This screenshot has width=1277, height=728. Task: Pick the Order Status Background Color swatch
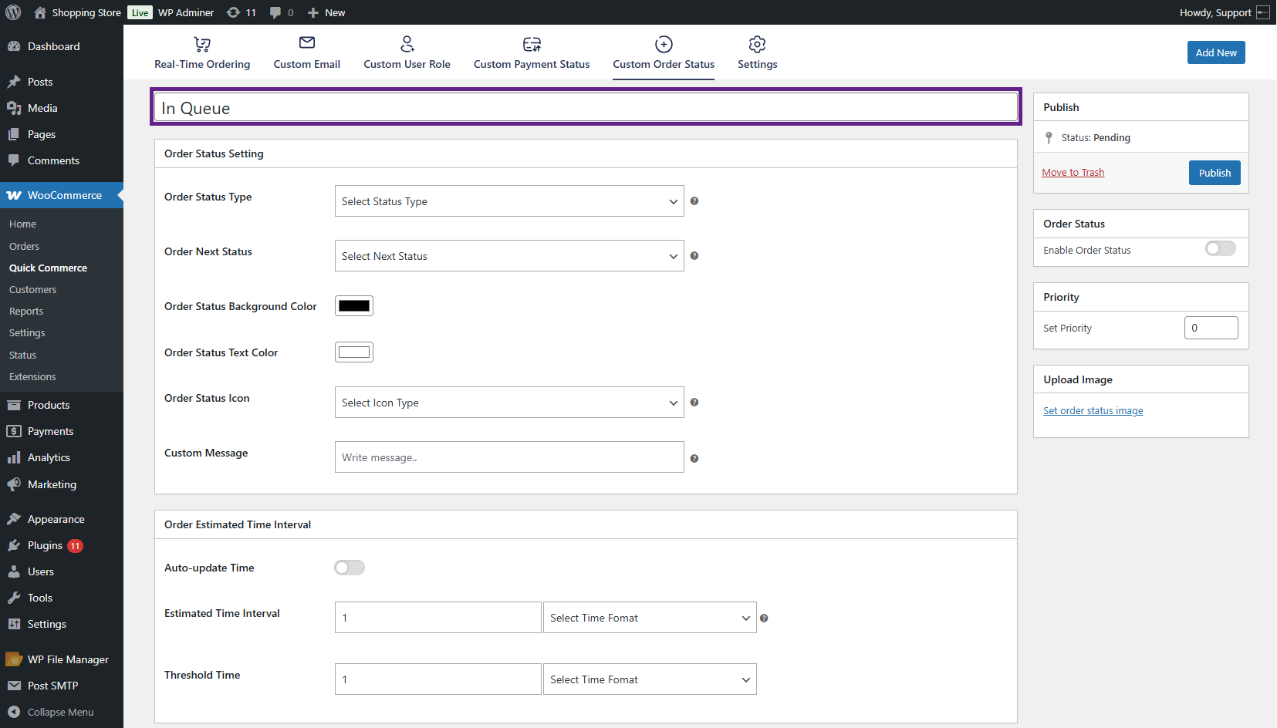354,306
